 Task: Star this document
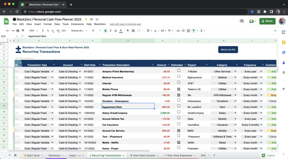click(86, 19)
